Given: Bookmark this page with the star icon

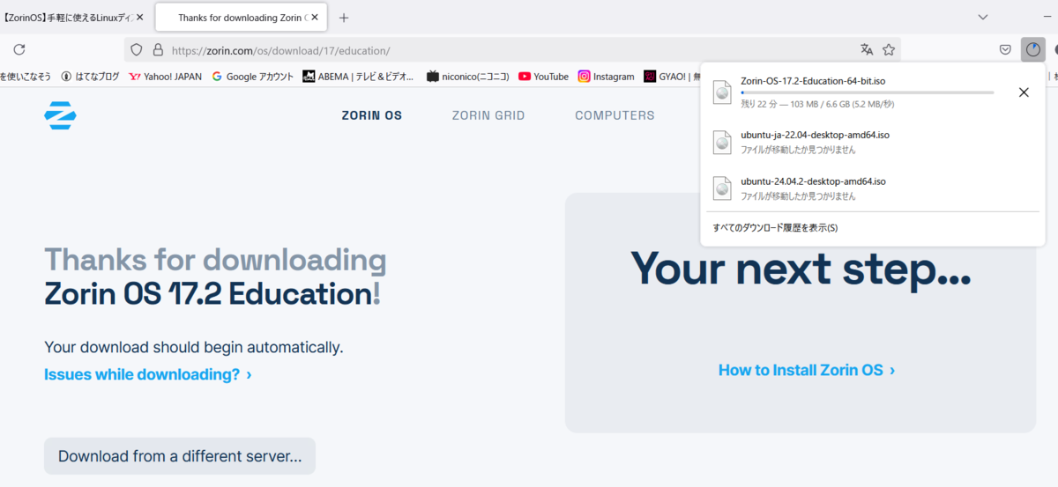Looking at the screenshot, I should [889, 50].
